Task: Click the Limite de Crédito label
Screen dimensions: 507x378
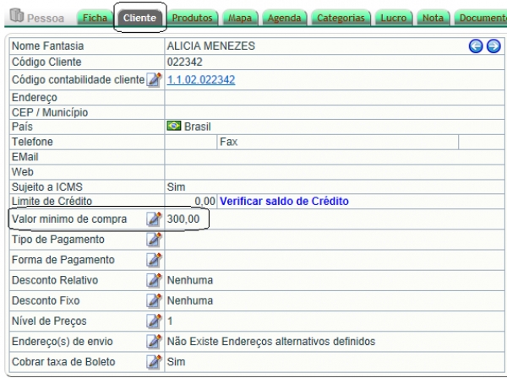Action: click(x=52, y=201)
